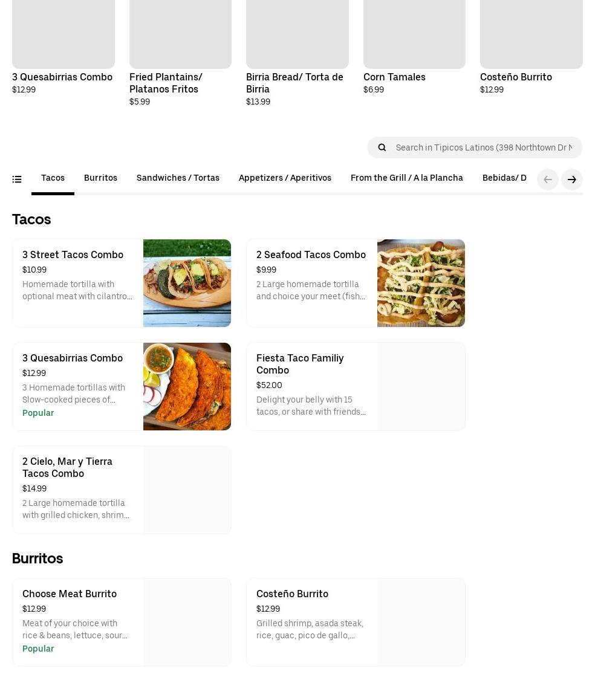
Task: View the 2 Seafood Tacos Combo image
Action: (421, 283)
